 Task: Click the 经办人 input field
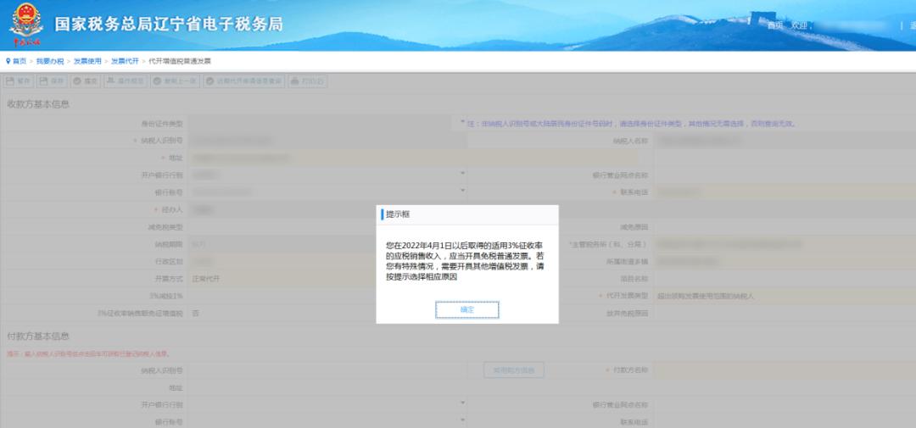[x=282, y=209]
